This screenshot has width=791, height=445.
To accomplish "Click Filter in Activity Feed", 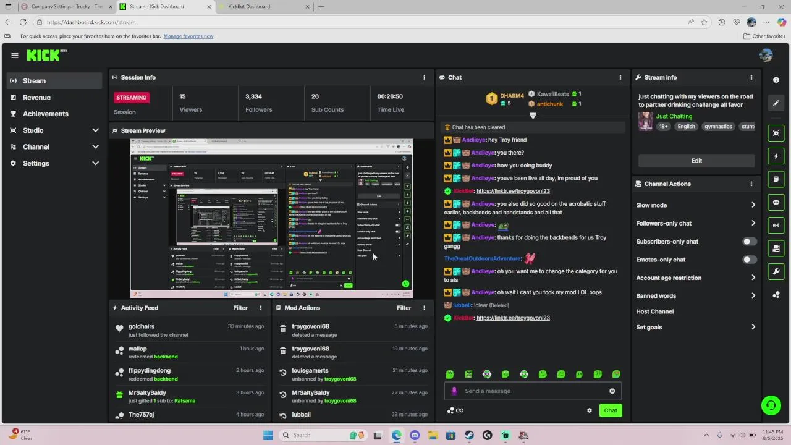I will pyautogui.click(x=240, y=308).
